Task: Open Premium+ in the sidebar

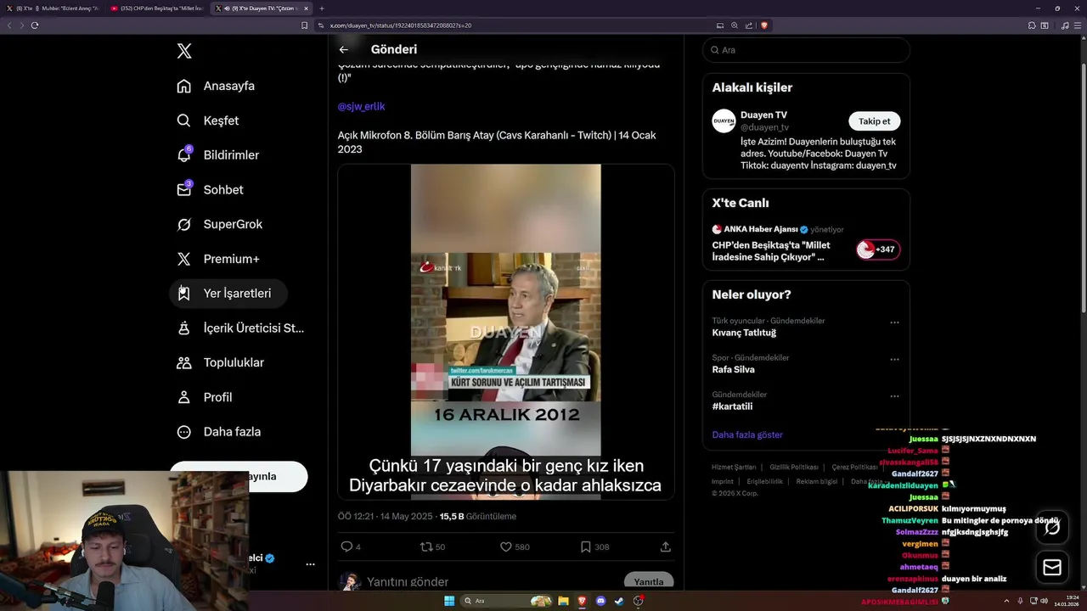Action: pos(219,259)
